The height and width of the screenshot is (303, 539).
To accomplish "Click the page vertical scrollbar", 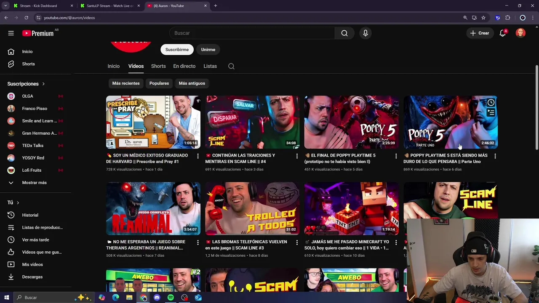I will point(536,107).
